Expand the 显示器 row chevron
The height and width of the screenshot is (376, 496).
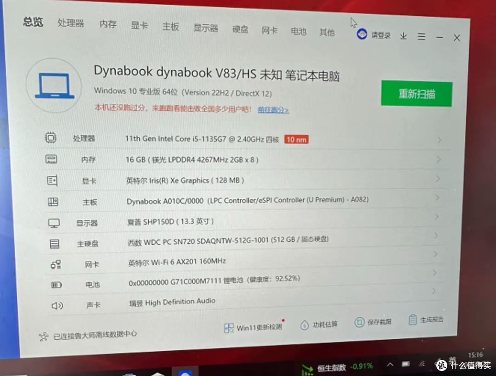[437, 217]
